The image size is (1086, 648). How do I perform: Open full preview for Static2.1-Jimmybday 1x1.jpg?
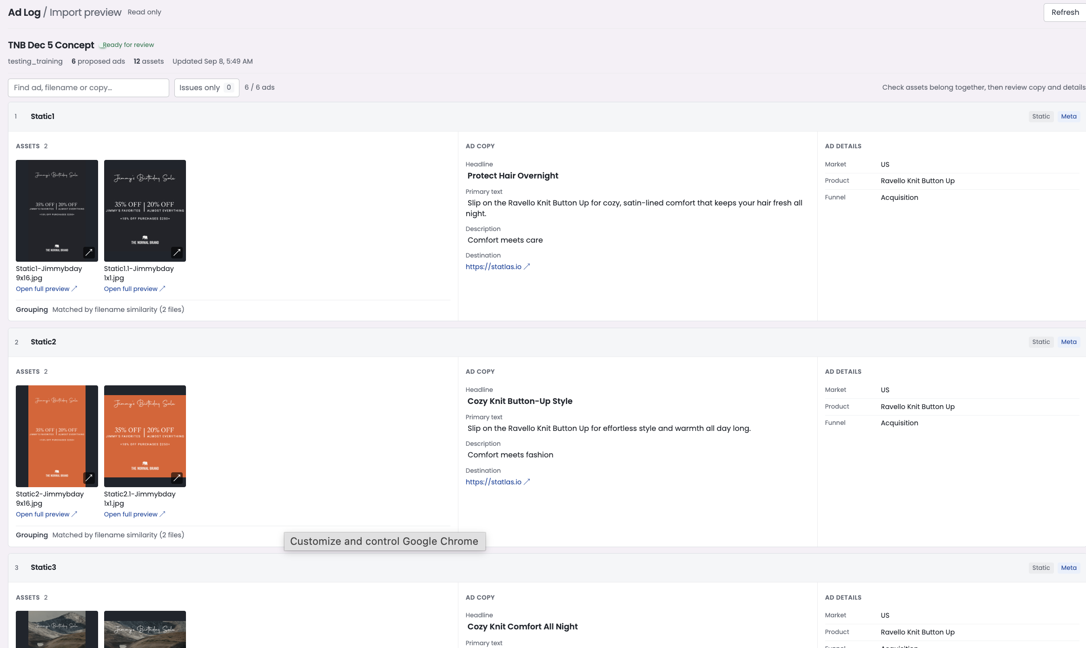coord(135,514)
